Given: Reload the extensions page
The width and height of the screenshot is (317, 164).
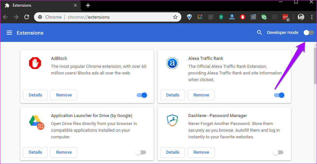Looking at the screenshot, I should (x=27, y=17).
